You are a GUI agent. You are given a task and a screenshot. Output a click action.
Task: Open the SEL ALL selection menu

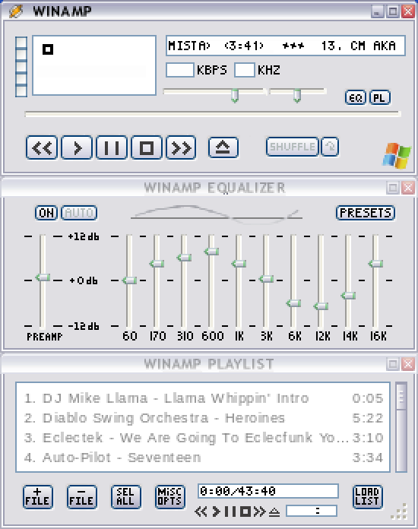125,496
